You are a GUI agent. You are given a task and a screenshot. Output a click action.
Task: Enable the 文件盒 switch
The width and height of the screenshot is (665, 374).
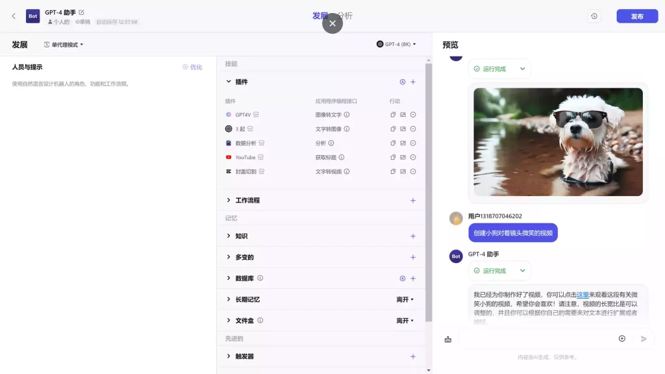click(404, 320)
